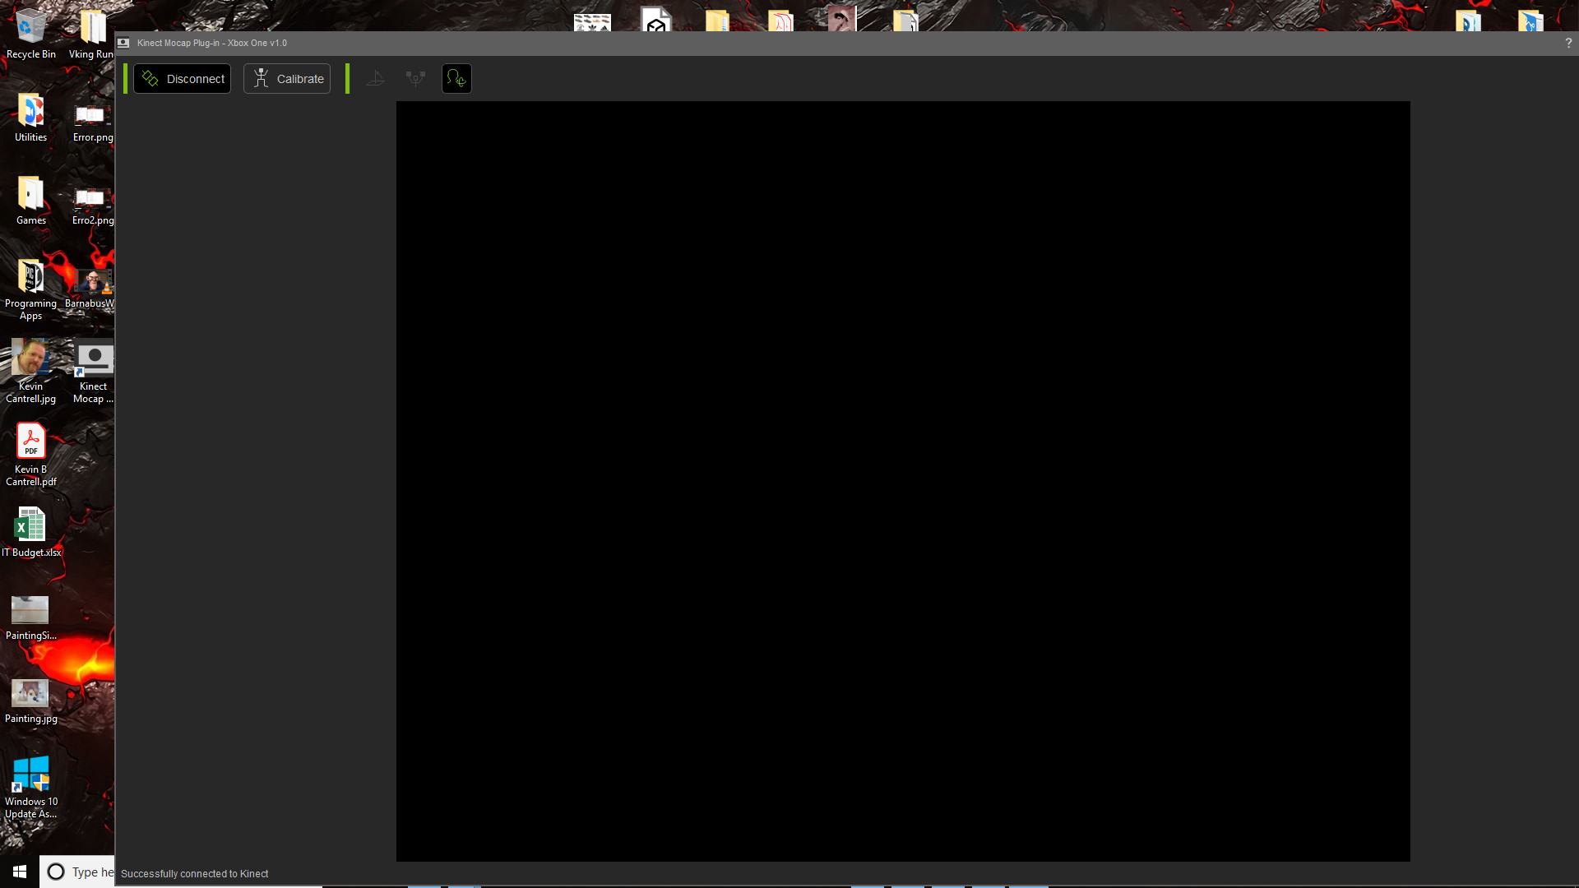The width and height of the screenshot is (1579, 888).
Task: Click the Windows Start button
Action: pyautogui.click(x=20, y=872)
